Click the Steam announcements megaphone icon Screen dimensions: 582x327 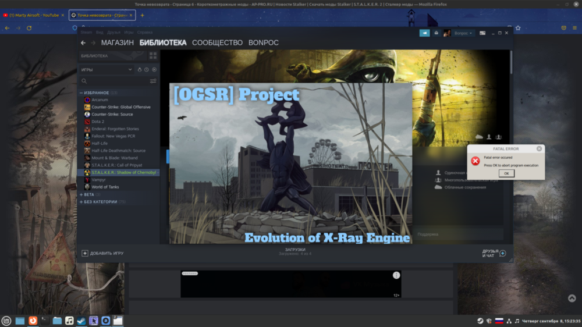(x=424, y=33)
